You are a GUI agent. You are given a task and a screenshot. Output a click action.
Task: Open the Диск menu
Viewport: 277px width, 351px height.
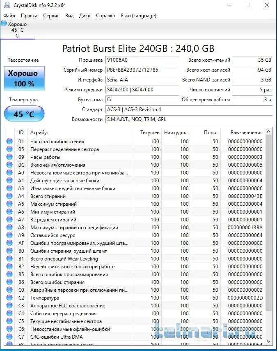tap(85, 16)
